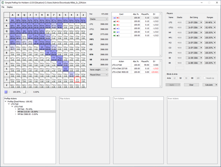The width and height of the screenshot is (221, 167).
Task: Click the Clear button
Action: pos(191,85)
